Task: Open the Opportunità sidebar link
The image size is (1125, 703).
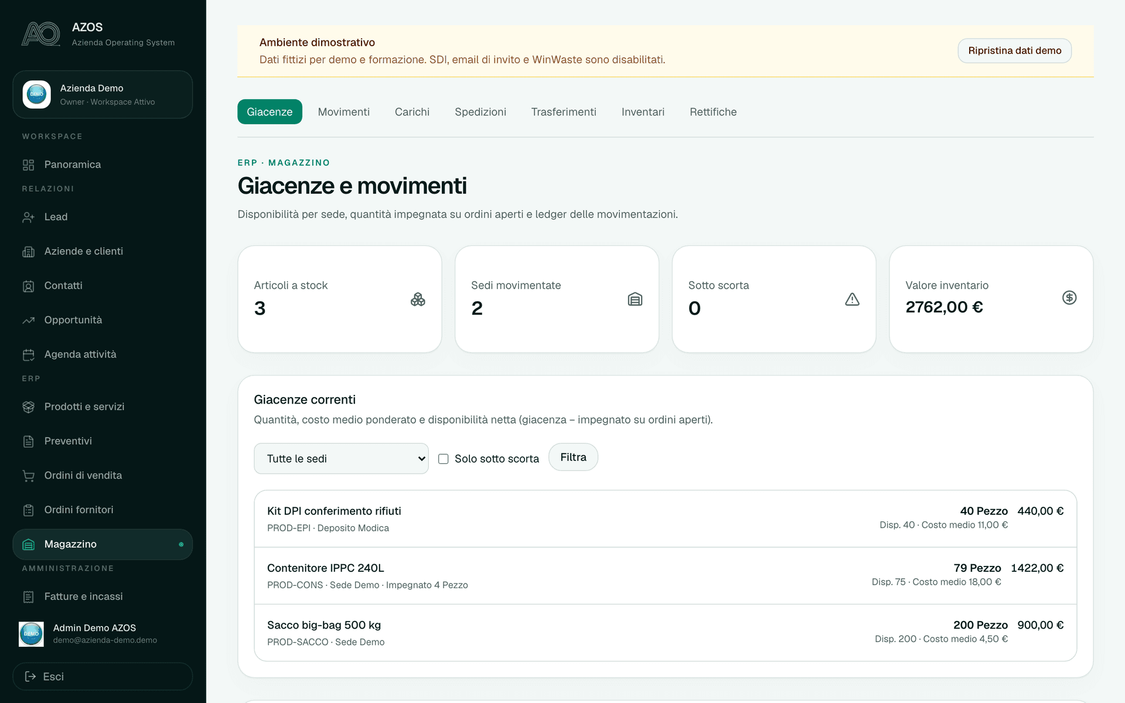Action: click(x=103, y=320)
